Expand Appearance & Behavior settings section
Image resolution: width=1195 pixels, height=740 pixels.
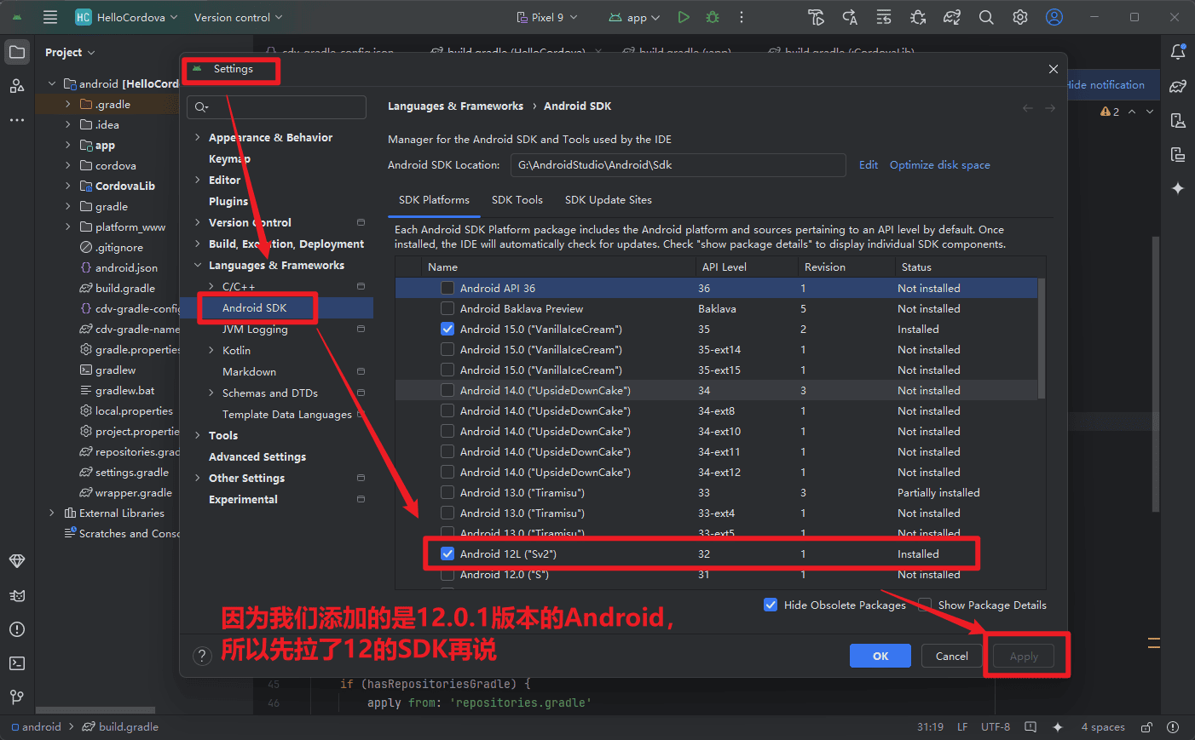198,138
